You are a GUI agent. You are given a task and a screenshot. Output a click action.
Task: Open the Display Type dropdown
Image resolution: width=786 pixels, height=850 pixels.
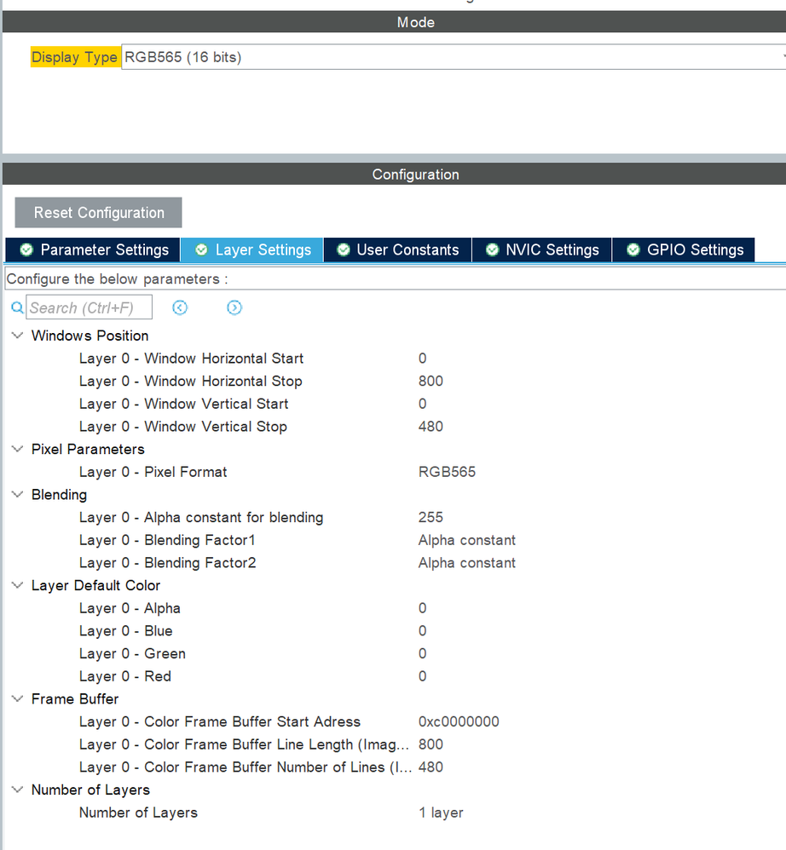tap(454, 57)
